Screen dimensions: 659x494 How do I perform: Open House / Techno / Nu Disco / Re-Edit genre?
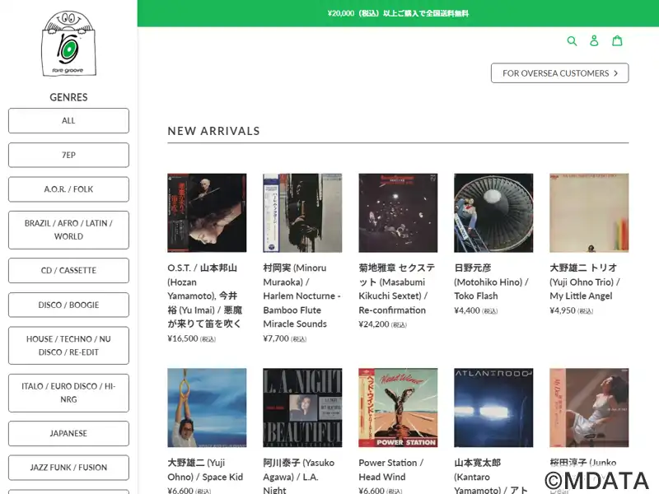pyautogui.click(x=68, y=345)
